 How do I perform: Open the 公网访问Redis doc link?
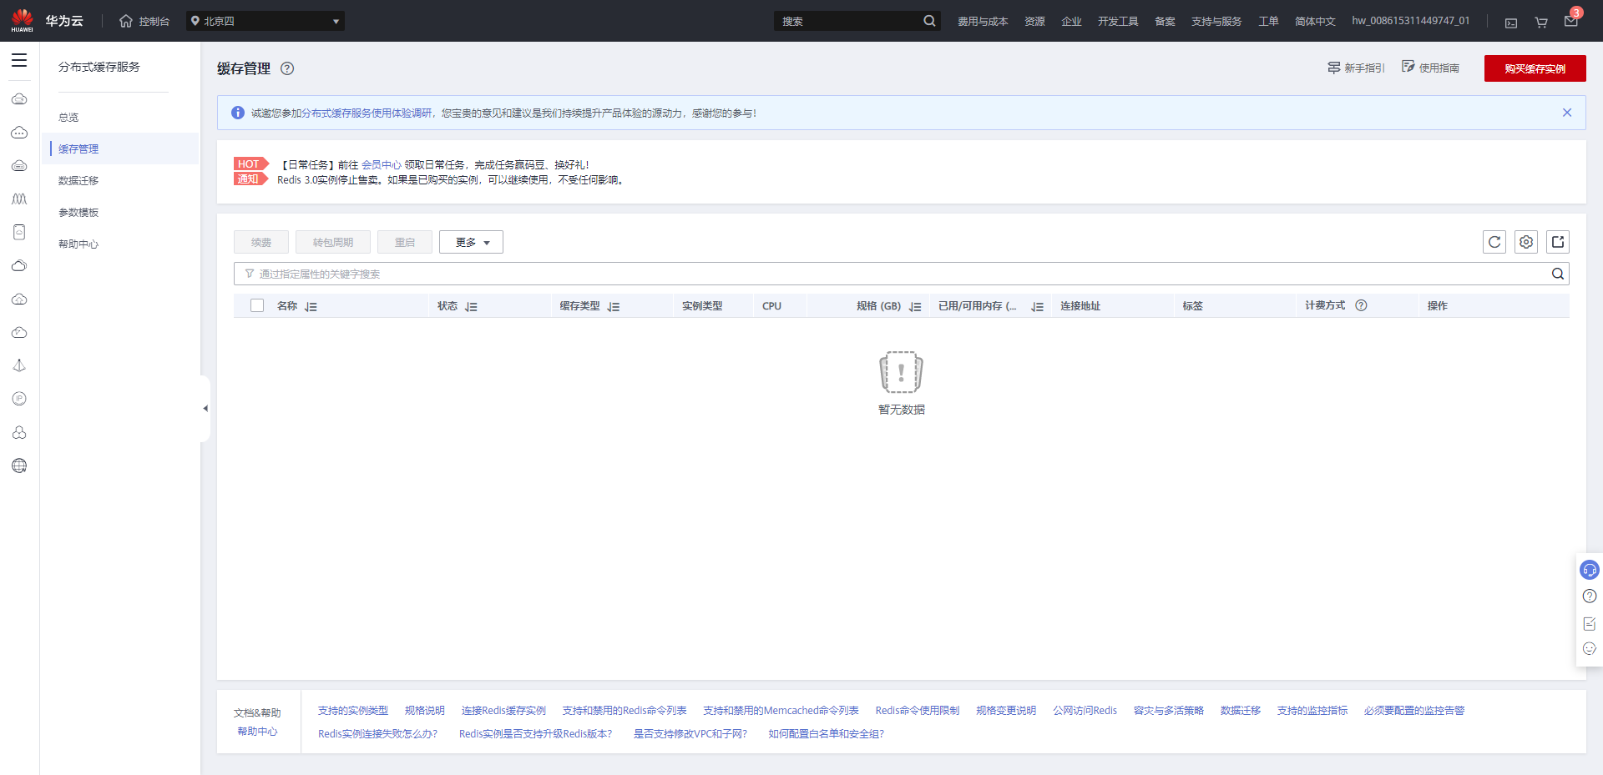(1085, 711)
